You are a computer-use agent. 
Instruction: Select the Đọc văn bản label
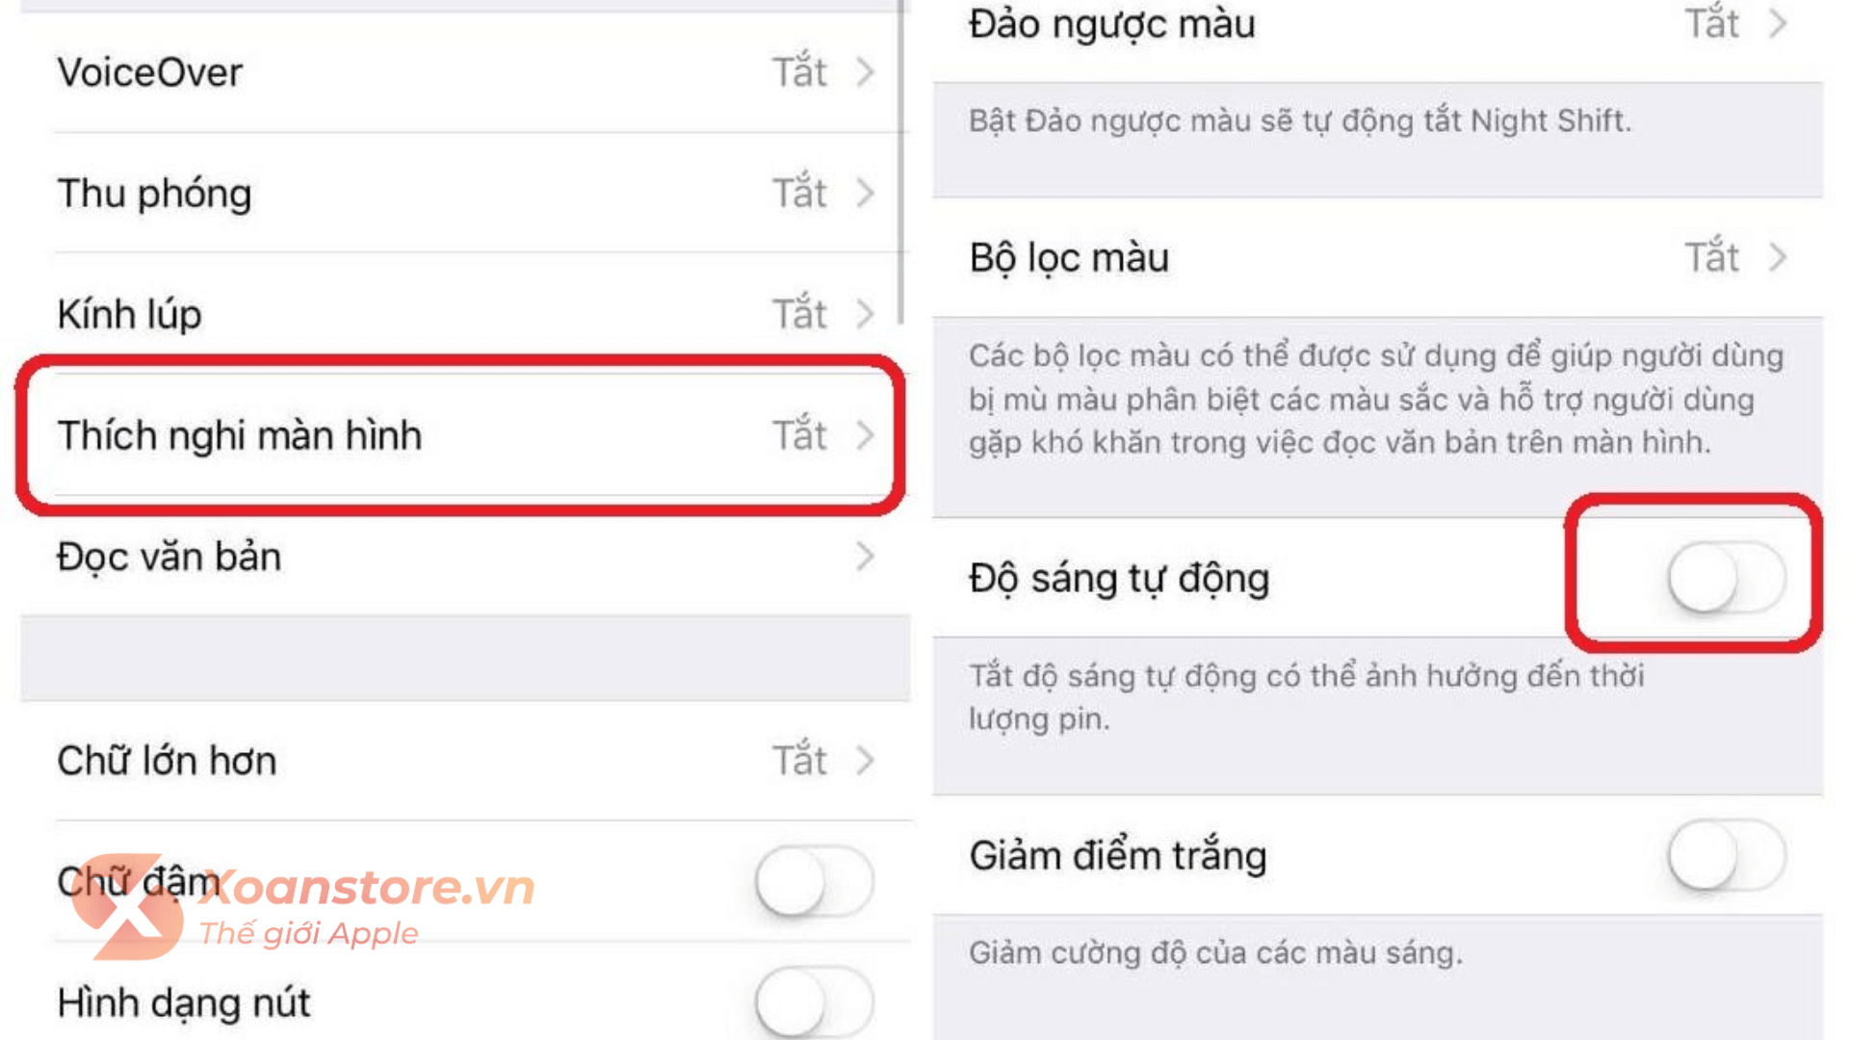pos(169,557)
